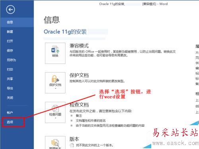Click the 信息 page heading
Screen dimensions: 199x149
coord(52,20)
